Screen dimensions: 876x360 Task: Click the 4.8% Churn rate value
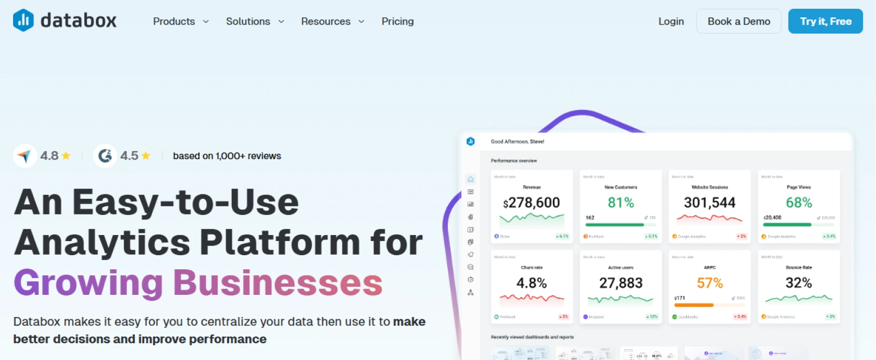[532, 283]
